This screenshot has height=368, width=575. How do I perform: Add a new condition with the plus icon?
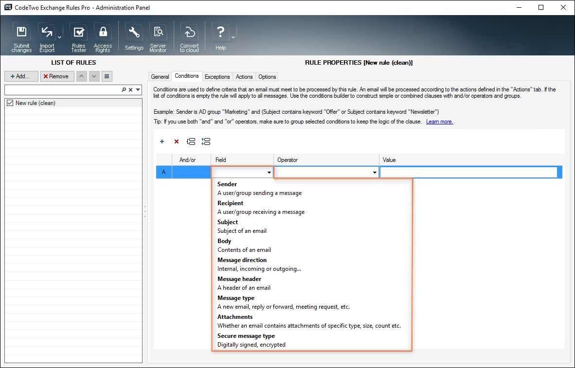(x=162, y=141)
